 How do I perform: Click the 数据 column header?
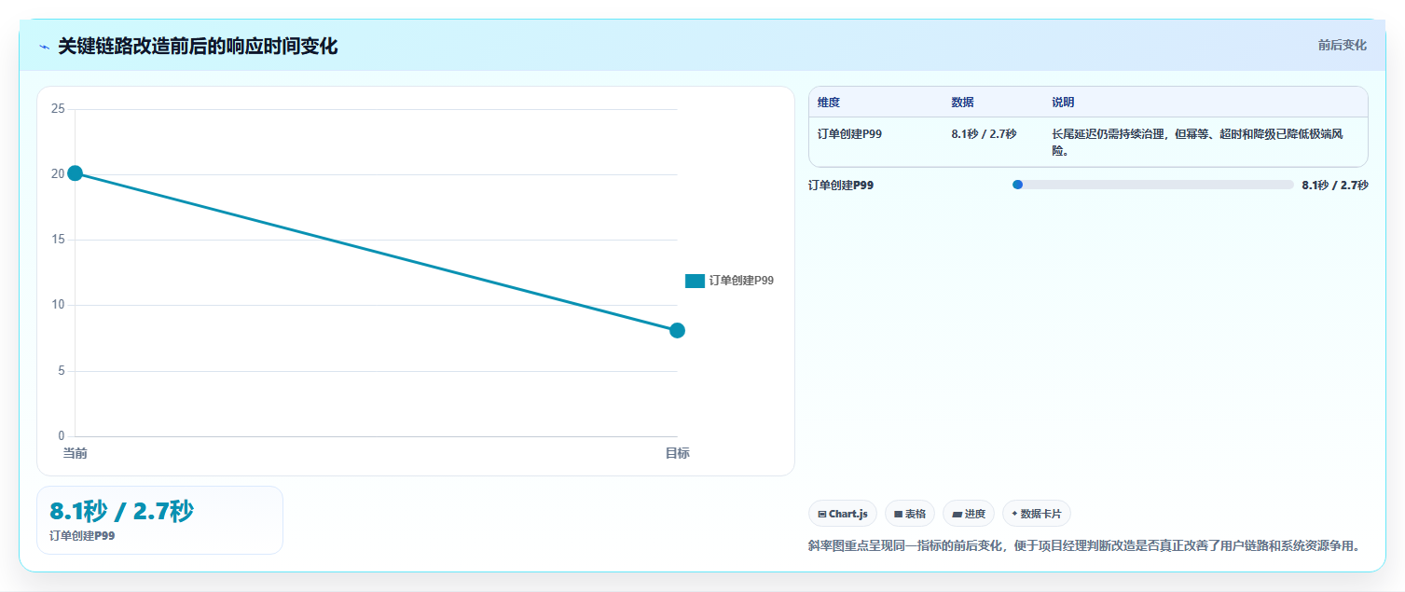(963, 103)
